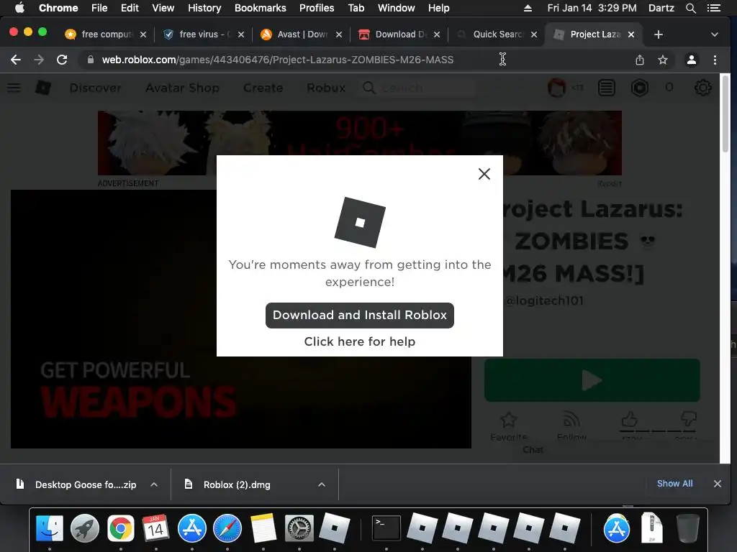Open the Roblox (2).dmg download
Viewport: 737px width, 552px height.
(237, 484)
